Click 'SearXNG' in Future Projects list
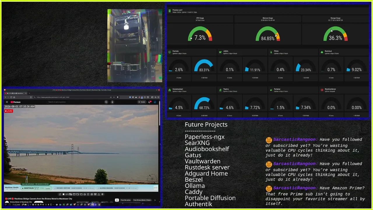Screen dimensions: 373x210 [197, 143]
